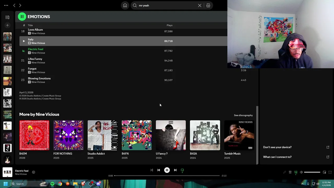Open the B4FN album cover

[137, 135]
